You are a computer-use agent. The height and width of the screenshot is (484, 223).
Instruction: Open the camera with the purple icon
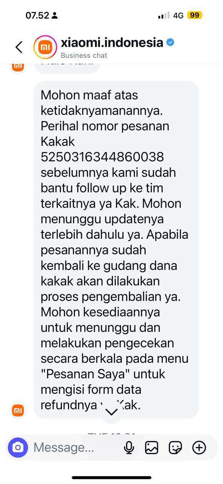pyautogui.click(x=18, y=448)
